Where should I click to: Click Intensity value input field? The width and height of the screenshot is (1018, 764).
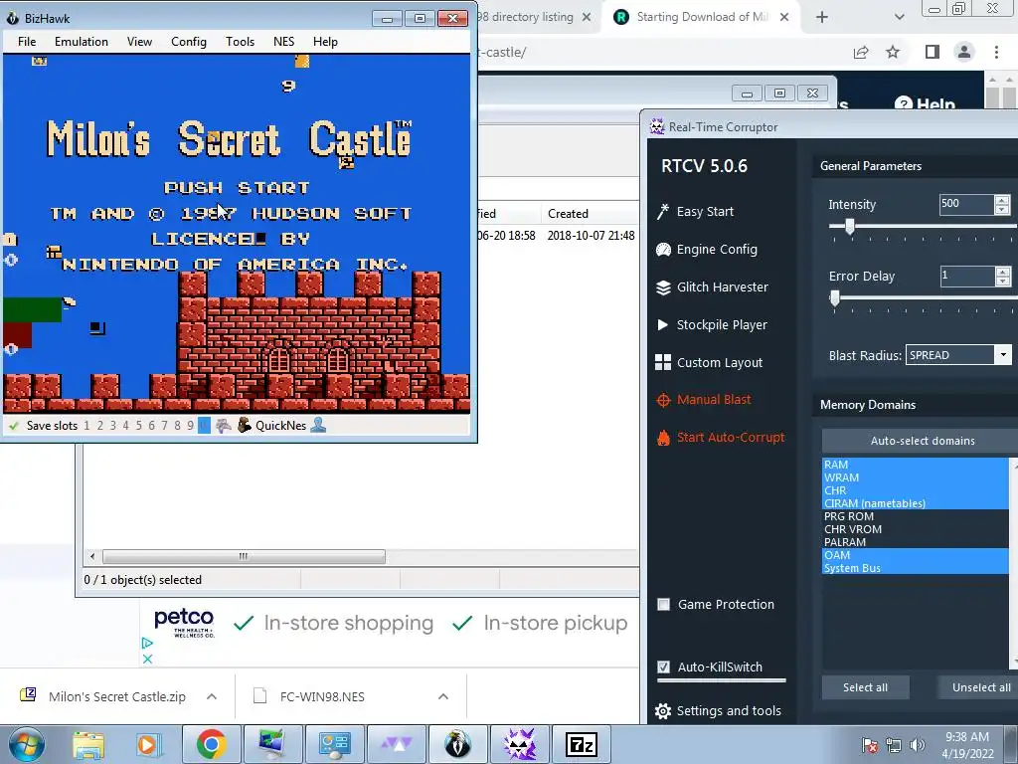(966, 204)
